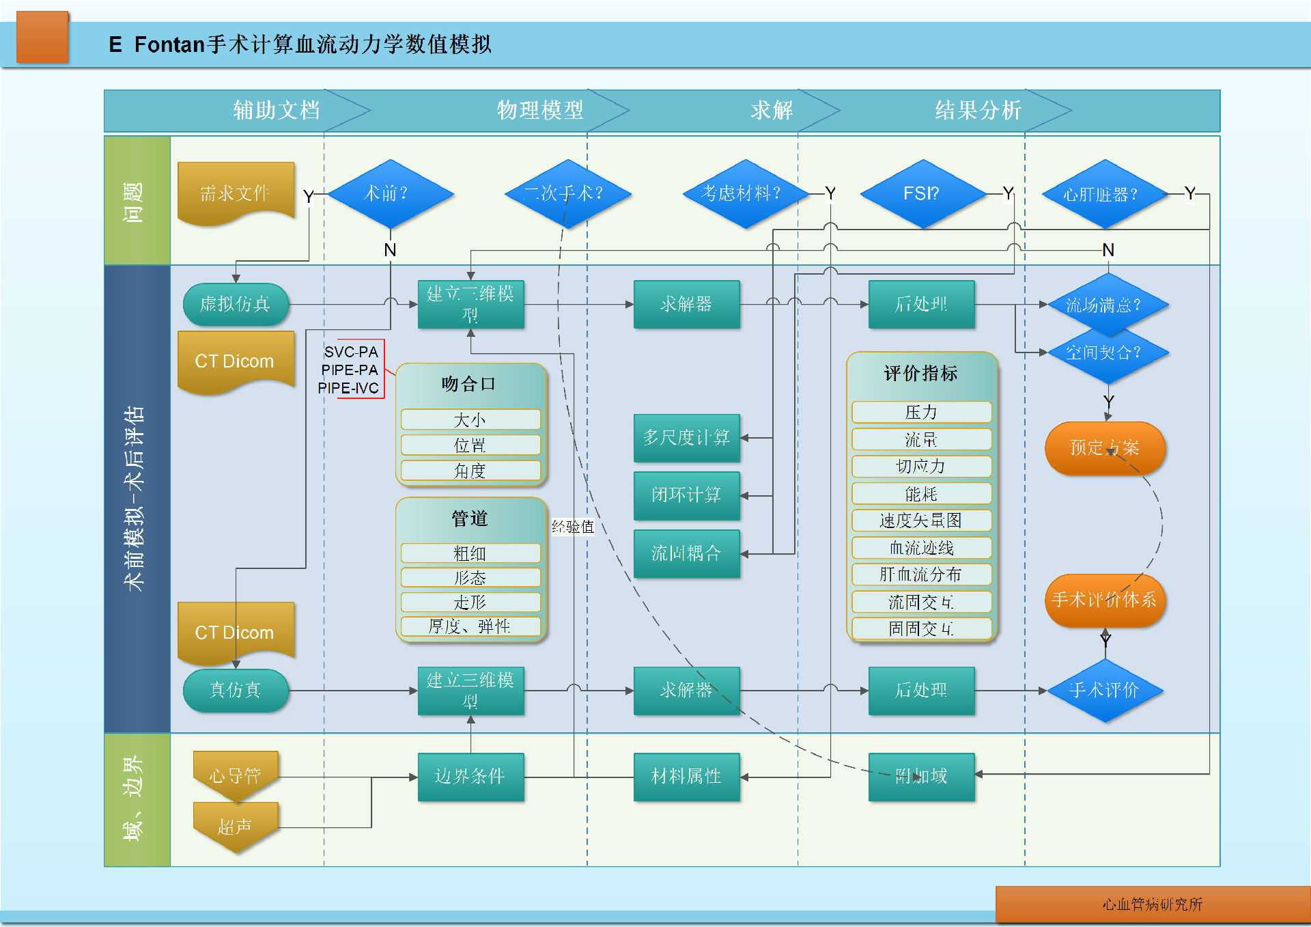Select the orange 手术评价体系 terminator

pyautogui.click(x=1104, y=600)
